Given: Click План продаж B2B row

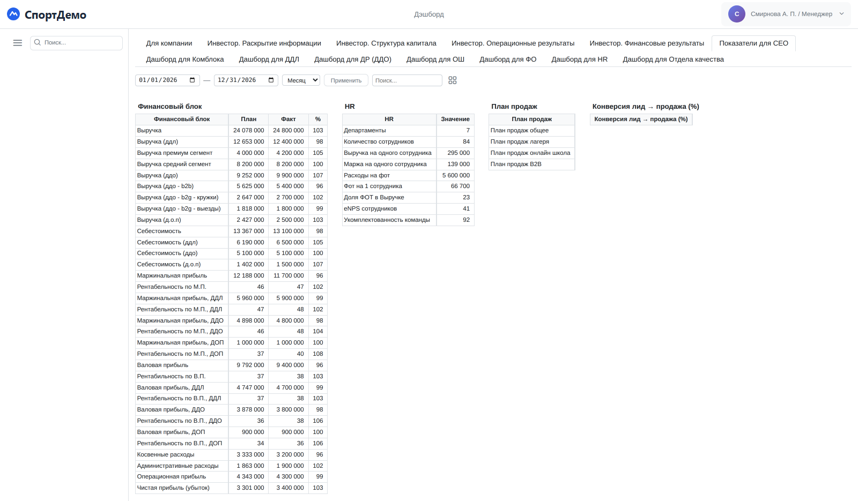Looking at the screenshot, I should point(532,164).
